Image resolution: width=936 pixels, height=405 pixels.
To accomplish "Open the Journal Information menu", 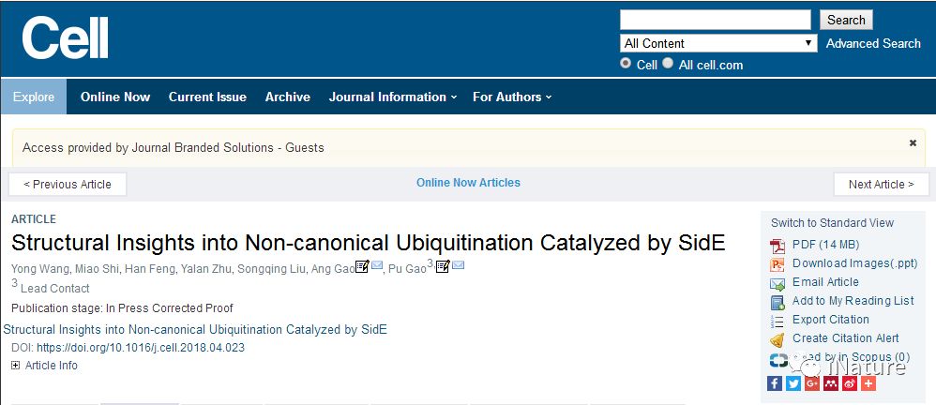I will click(393, 97).
